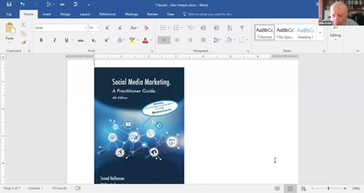Expand the Styles gallery more arrow
The image size is (364, 193).
(320, 33)
